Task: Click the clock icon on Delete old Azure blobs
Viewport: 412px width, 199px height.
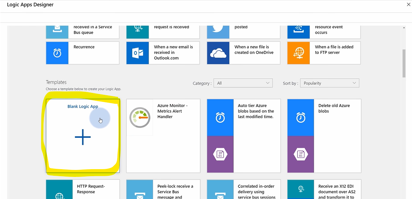Action: pyautogui.click(x=301, y=118)
